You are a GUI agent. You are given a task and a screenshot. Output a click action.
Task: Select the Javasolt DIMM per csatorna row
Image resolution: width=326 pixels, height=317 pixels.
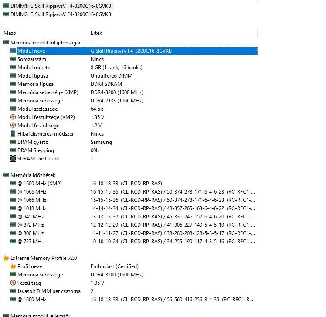(x=133, y=291)
